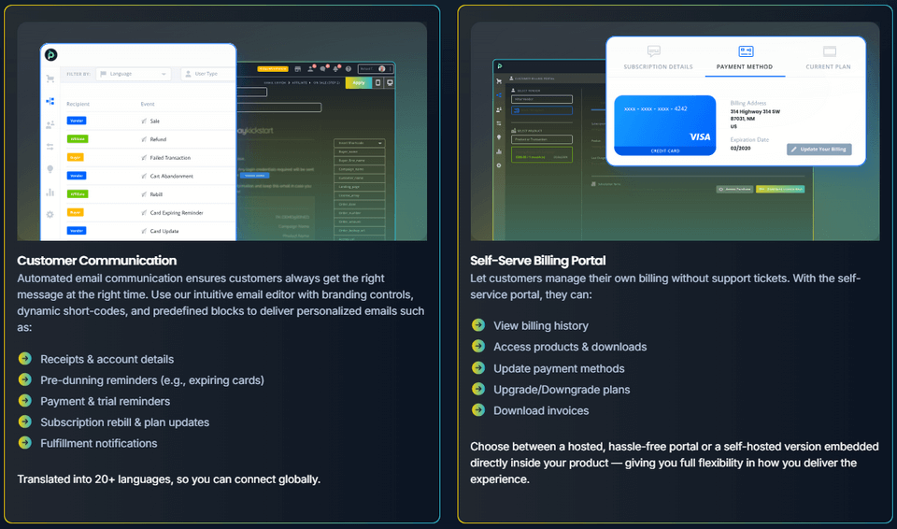Expand the User Type filter dropdown

(x=208, y=74)
